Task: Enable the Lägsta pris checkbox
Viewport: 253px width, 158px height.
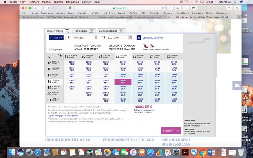Action: (x=51, y=49)
